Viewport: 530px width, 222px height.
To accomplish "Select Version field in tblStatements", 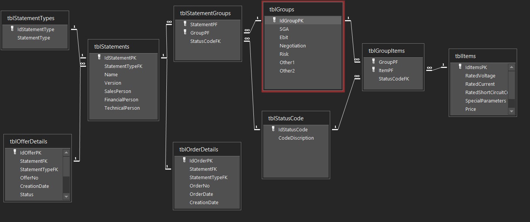I will (113, 83).
